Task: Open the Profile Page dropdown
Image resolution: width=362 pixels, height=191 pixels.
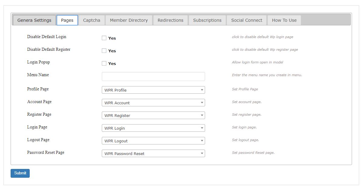Action: (x=153, y=90)
